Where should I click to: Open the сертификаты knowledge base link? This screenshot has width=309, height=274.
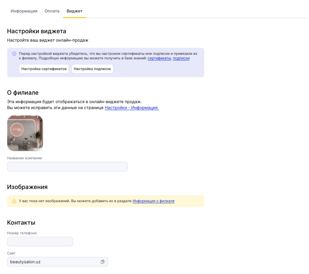tap(159, 58)
